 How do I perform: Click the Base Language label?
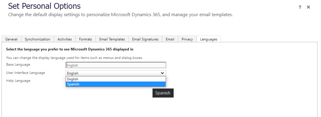(x=18, y=65)
